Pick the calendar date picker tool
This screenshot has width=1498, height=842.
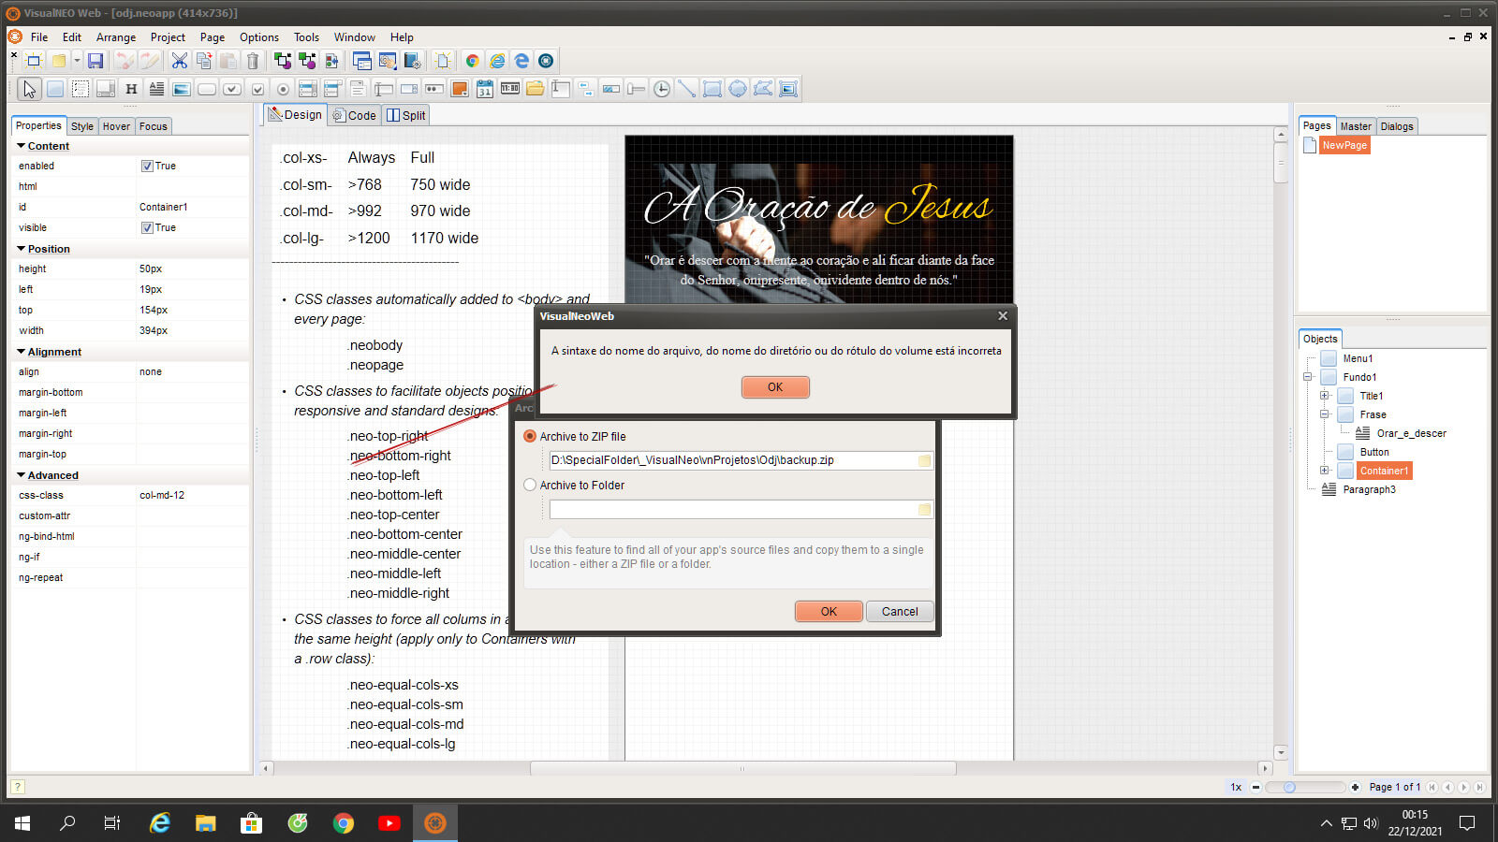(x=485, y=89)
